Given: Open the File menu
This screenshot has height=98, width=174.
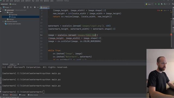Looking at the screenshot, I should (4, 1).
